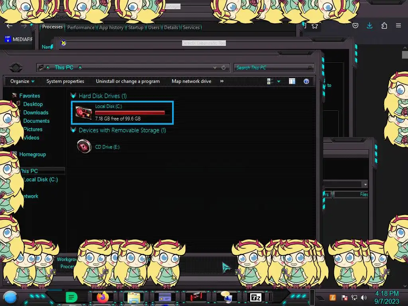The width and height of the screenshot is (408, 306).
Task: Switch to Task Manager App history tab
Action: pos(112,27)
